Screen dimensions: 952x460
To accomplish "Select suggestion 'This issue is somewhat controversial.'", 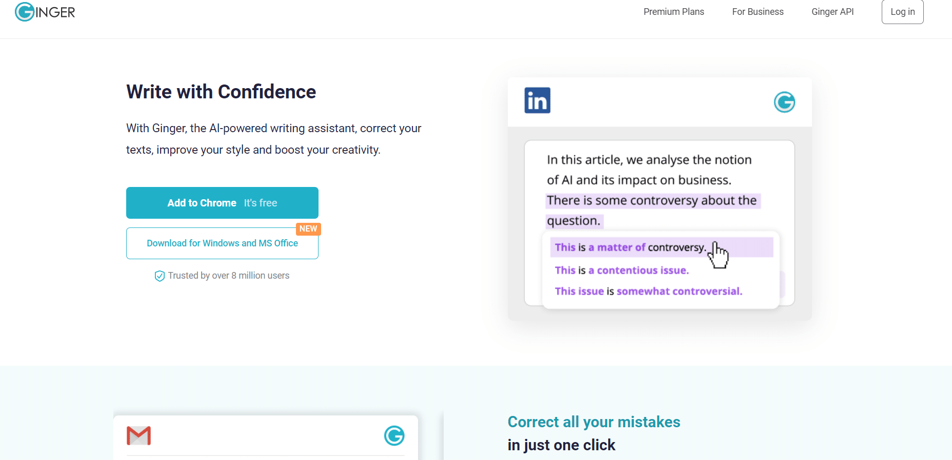I will (x=648, y=291).
